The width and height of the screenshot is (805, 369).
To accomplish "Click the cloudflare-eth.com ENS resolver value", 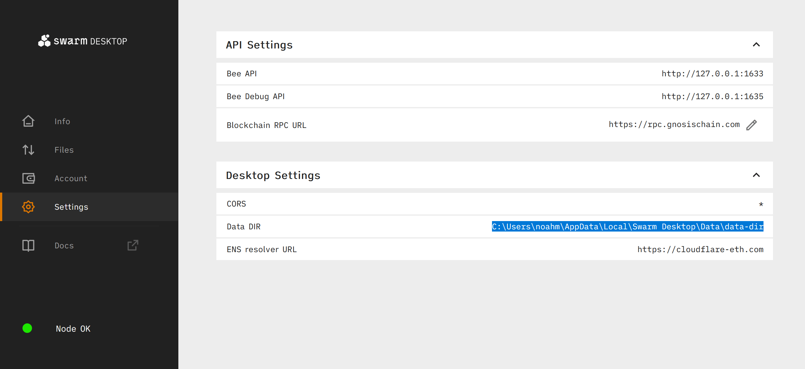I will coord(700,250).
